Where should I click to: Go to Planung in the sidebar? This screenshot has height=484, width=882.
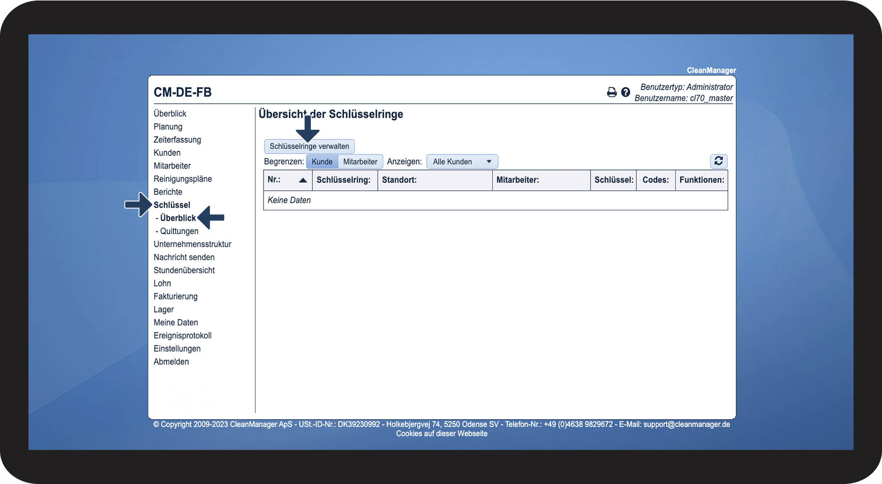tap(168, 127)
